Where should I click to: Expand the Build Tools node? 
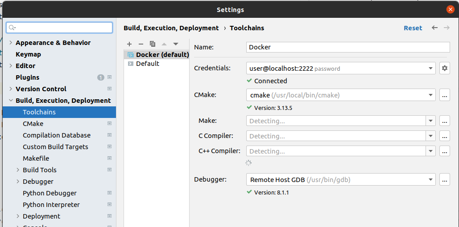pos(18,170)
